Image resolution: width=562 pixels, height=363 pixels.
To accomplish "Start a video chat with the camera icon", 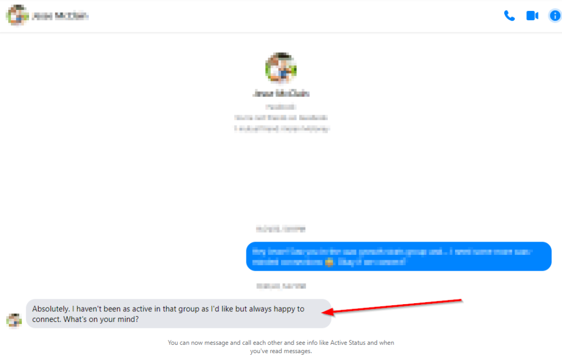I will pos(532,16).
